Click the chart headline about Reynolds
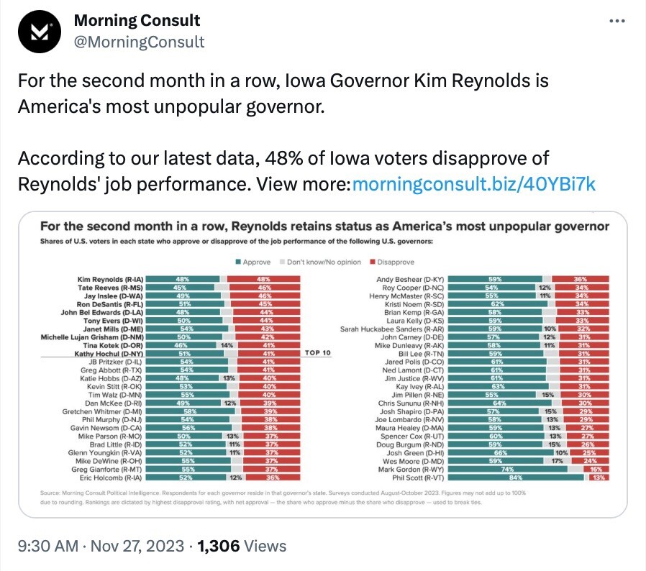The width and height of the screenshot is (646, 571). click(324, 227)
